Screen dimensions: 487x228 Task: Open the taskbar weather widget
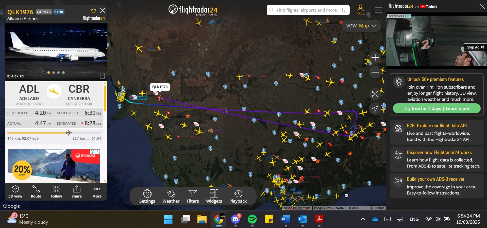click(28, 219)
